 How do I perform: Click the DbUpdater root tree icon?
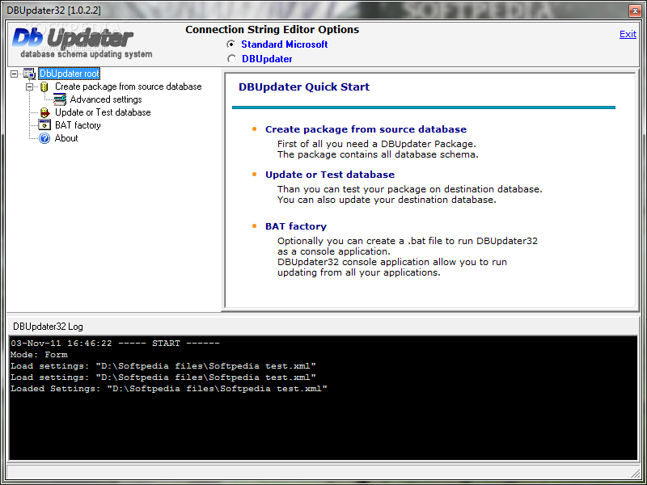point(29,74)
